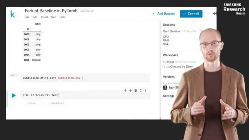Viewport: 249px width, 140px height.
Task: Open the cell's three-dot options menu
Action: point(146,91)
